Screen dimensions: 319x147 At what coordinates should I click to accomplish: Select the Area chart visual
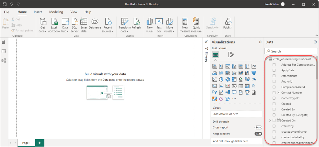point(214,73)
